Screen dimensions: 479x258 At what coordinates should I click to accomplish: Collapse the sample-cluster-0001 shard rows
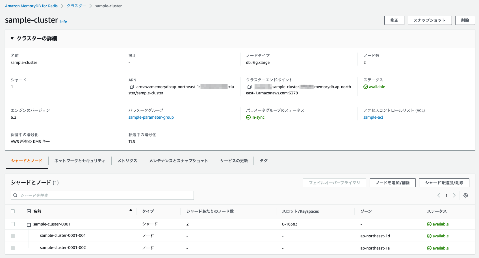click(x=29, y=224)
